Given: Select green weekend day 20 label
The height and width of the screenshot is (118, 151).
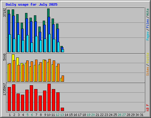Looking at the screenshot, I should coord(93,115).
